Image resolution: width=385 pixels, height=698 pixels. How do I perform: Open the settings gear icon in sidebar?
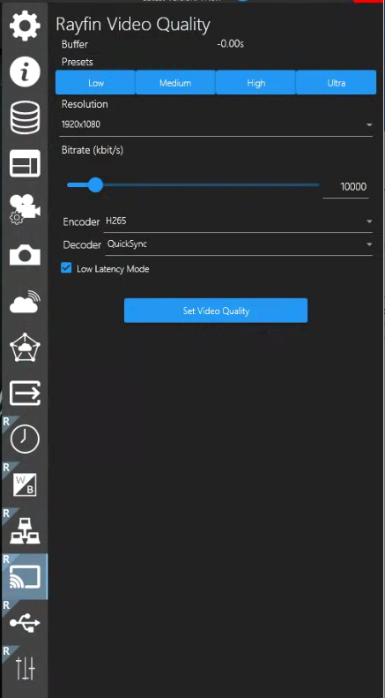pyautogui.click(x=25, y=26)
